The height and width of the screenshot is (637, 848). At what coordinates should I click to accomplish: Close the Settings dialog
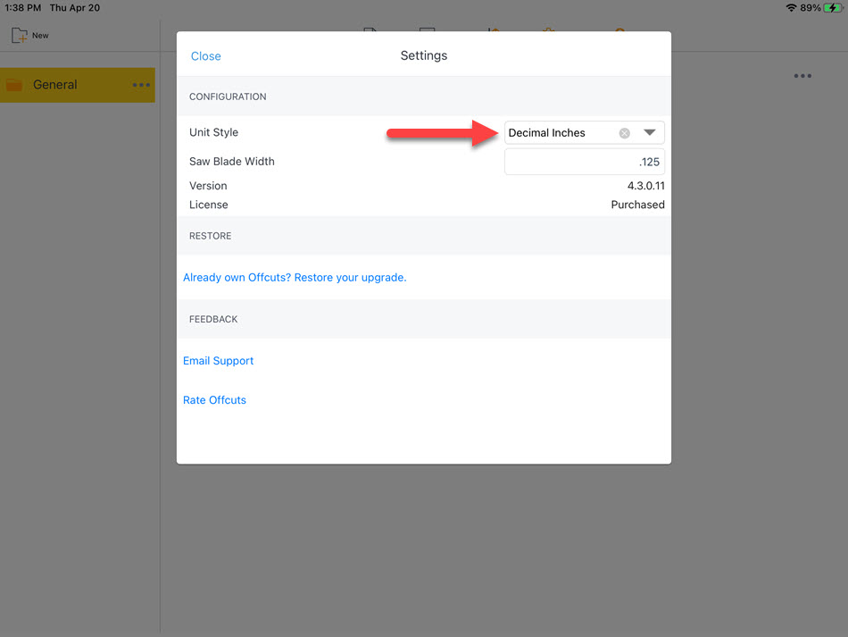(205, 55)
